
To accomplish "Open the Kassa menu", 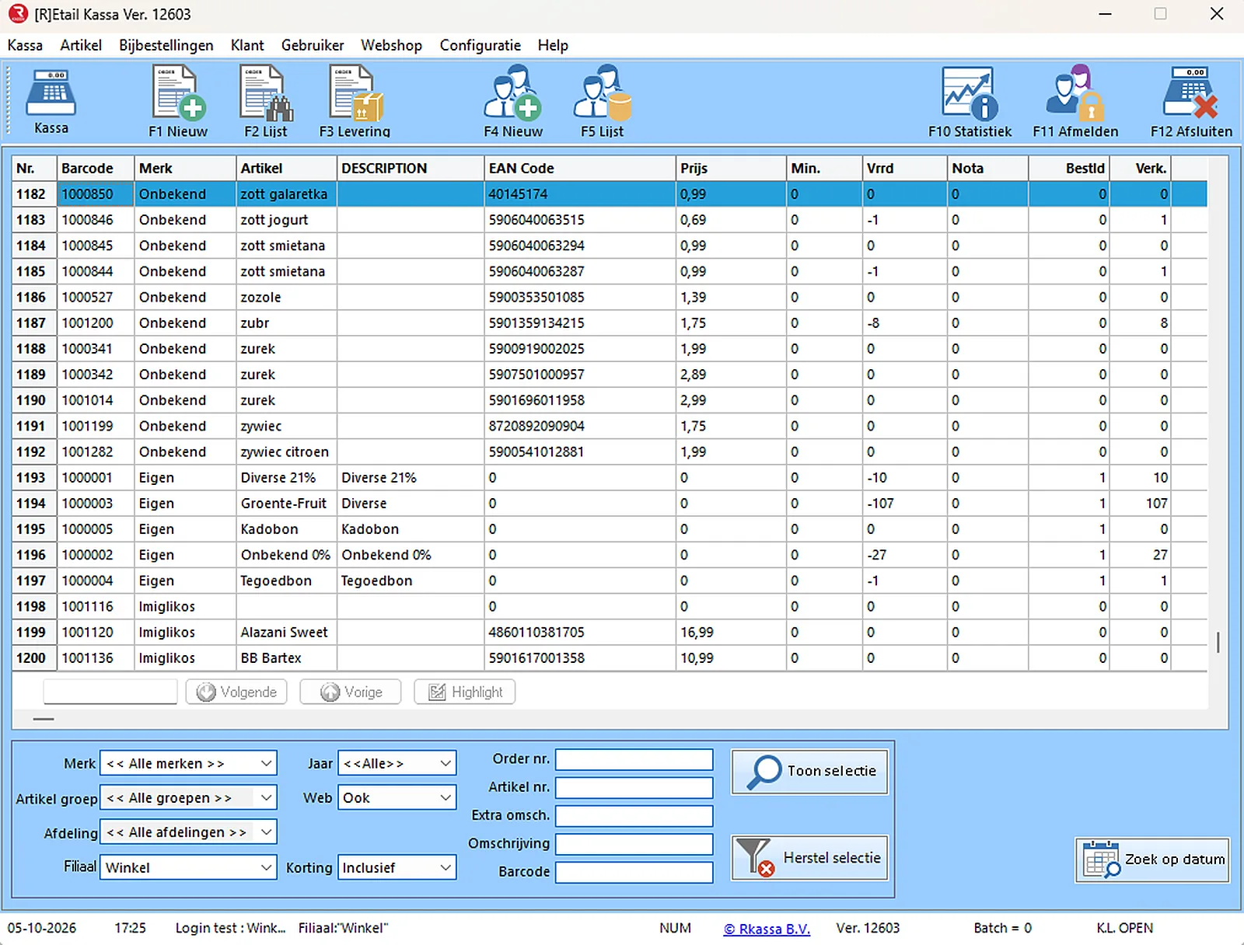I will 25,45.
